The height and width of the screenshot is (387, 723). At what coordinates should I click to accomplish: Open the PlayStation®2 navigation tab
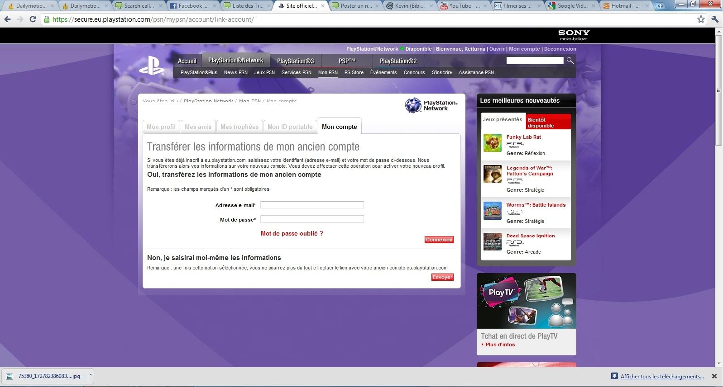tap(398, 61)
